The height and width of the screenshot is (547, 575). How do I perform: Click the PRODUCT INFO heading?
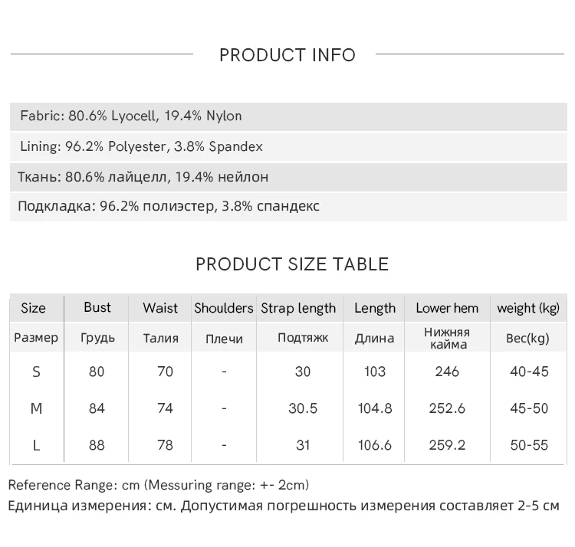287,55
